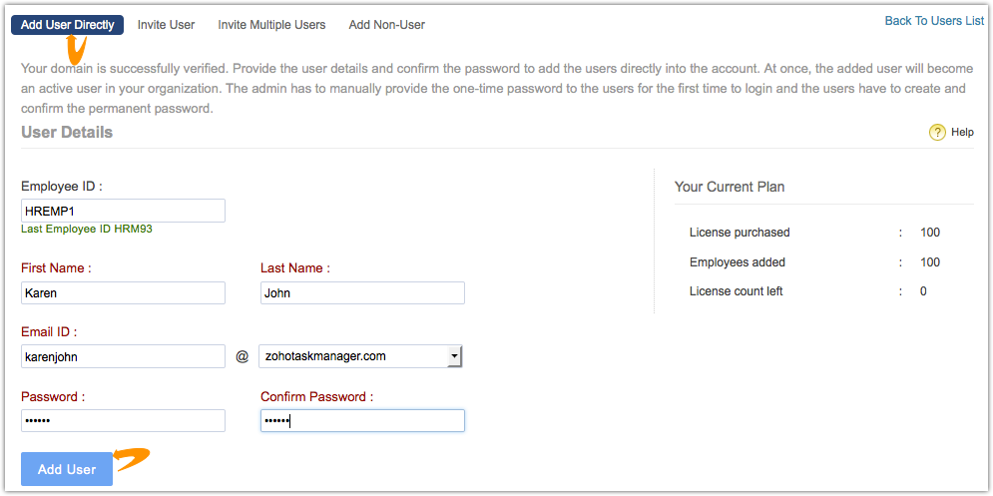The height and width of the screenshot is (496, 993).
Task: Click the Help text link
Action: click(x=962, y=133)
